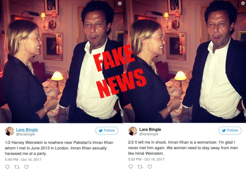Like the 5:53 PM tweet
246x172 pixels.
point(150,167)
